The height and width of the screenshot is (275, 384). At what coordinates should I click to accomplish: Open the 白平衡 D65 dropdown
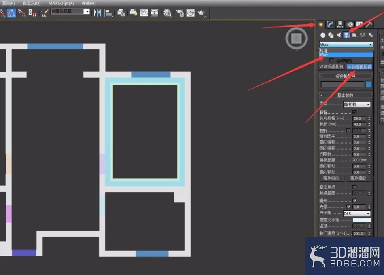click(357, 214)
